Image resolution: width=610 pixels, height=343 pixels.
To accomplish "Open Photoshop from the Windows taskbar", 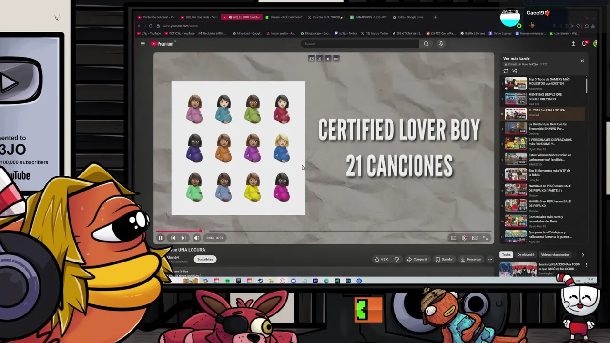I will [348, 281].
